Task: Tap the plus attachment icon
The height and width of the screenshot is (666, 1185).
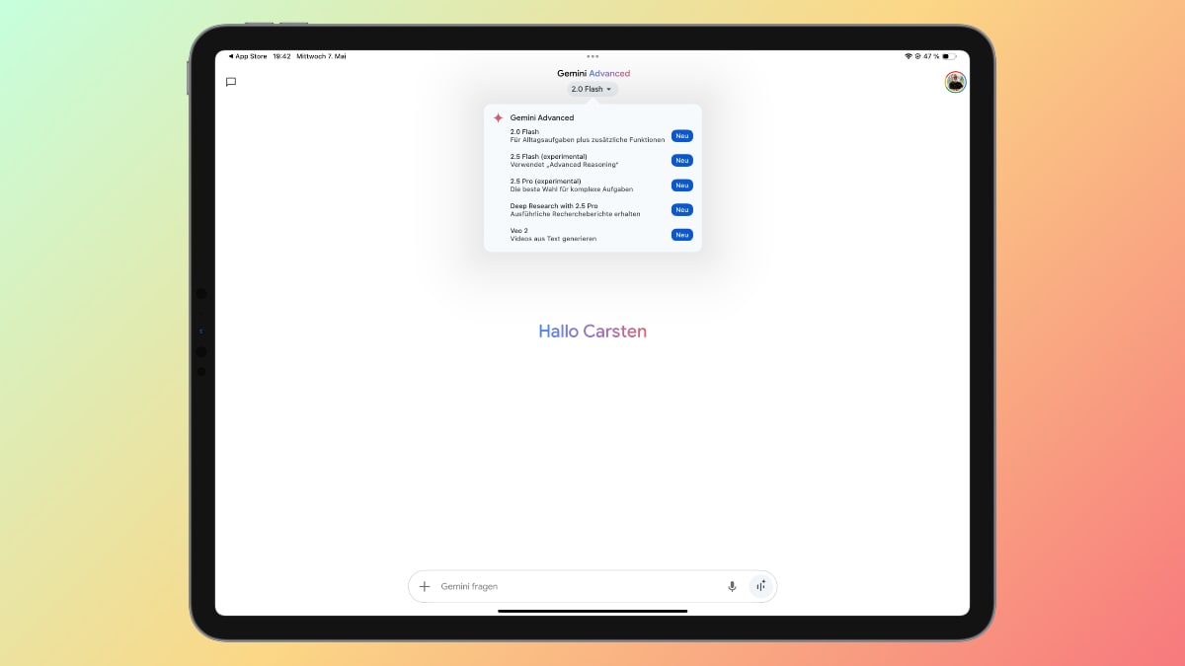Action: pyautogui.click(x=425, y=586)
